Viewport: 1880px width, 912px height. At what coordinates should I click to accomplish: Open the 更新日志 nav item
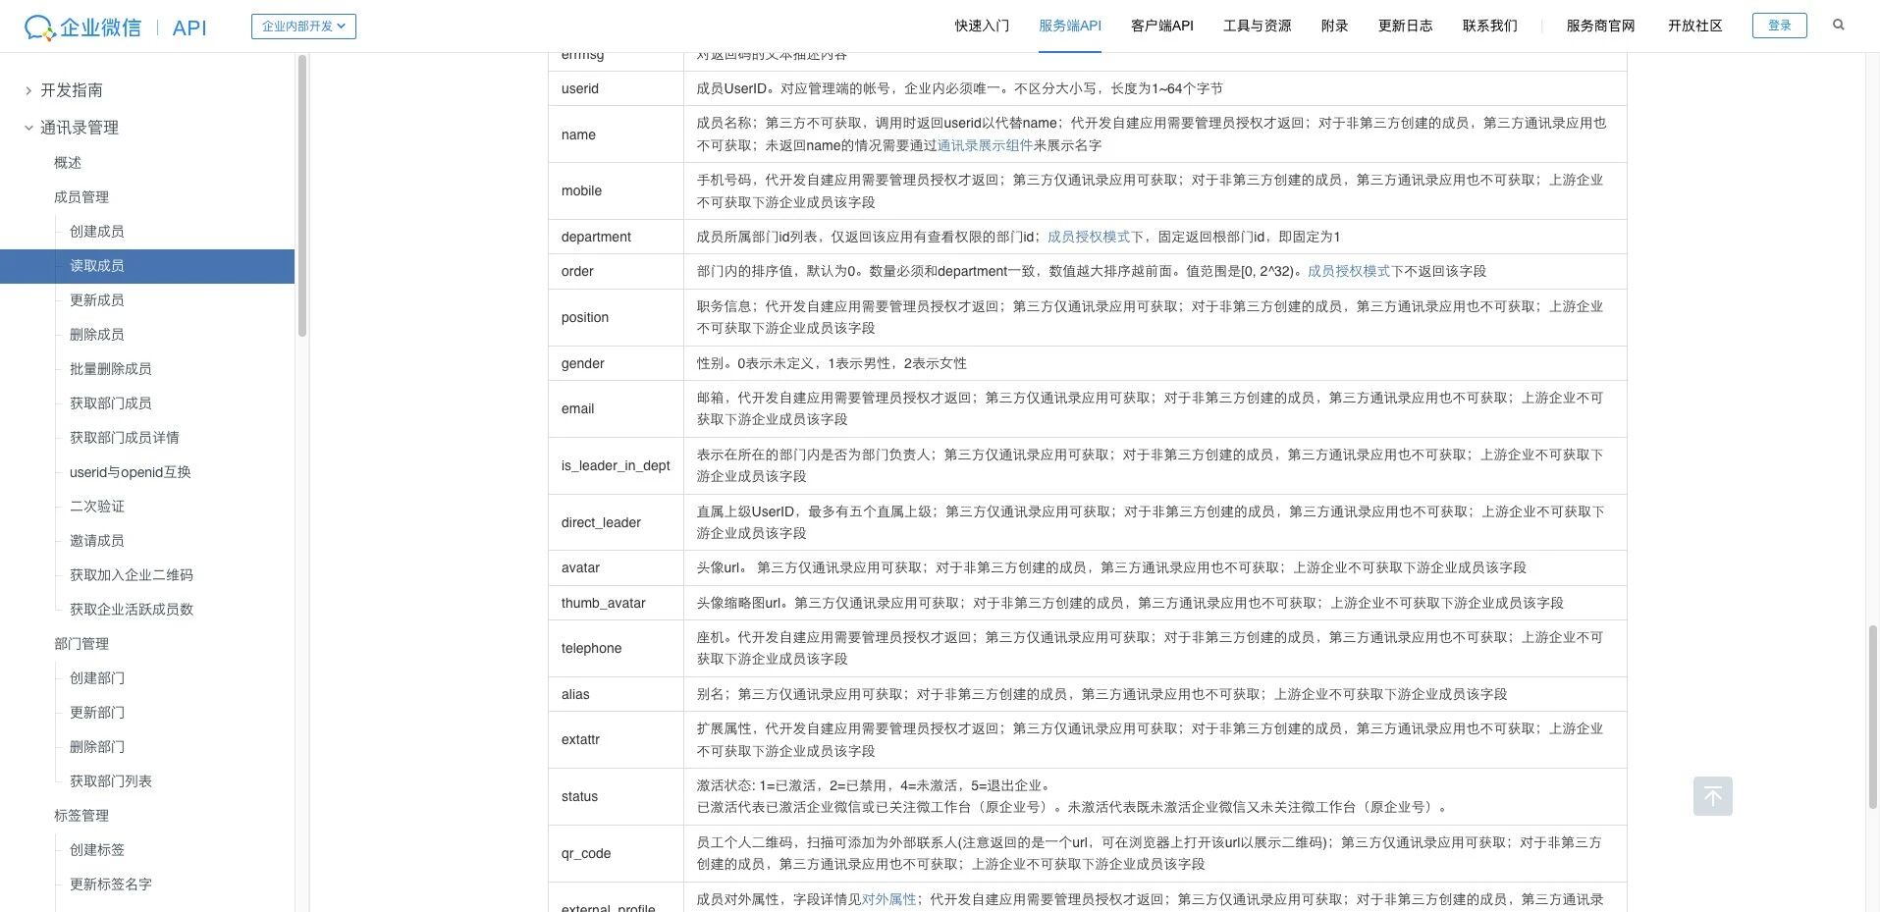(1405, 26)
